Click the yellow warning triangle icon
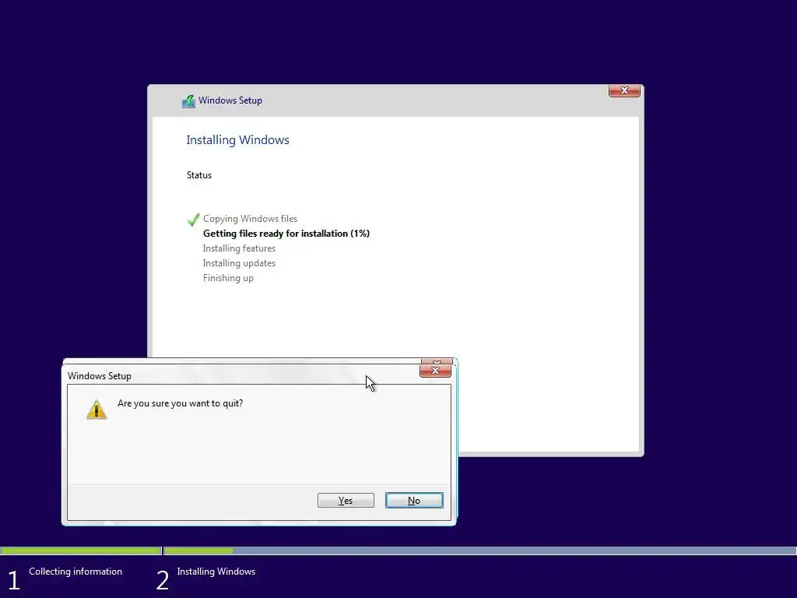797x598 pixels. 97,410
